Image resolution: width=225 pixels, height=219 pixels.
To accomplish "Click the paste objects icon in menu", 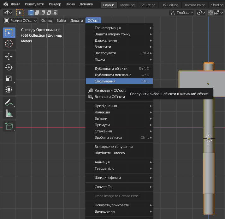I will pyautogui.click(x=90, y=97).
